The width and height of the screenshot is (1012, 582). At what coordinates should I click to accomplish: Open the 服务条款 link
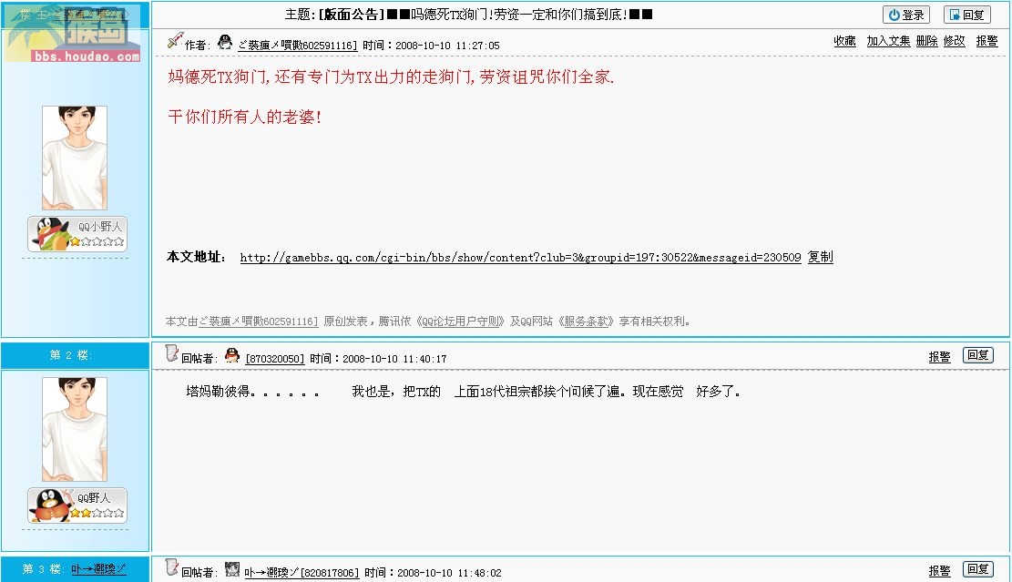[586, 322]
